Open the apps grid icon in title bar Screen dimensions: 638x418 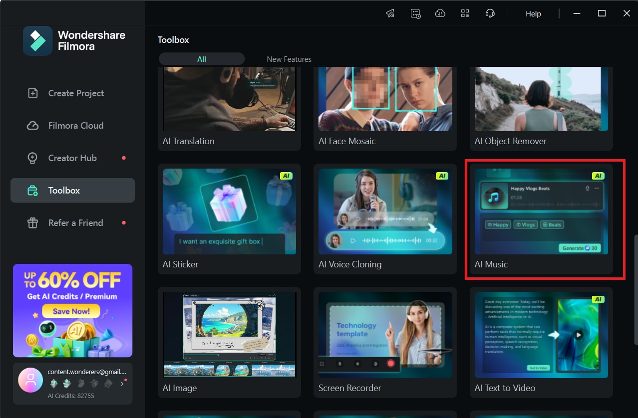point(465,13)
